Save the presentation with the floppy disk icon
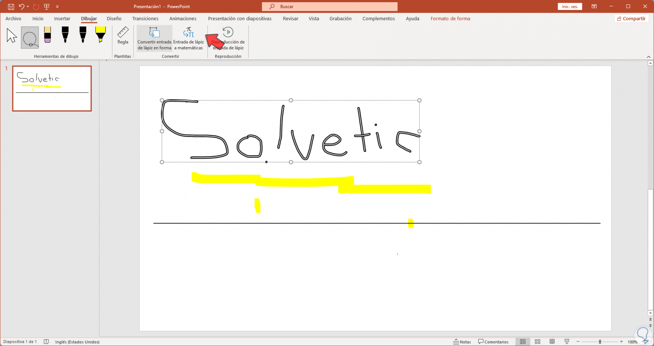654x346 pixels. (x=11, y=7)
